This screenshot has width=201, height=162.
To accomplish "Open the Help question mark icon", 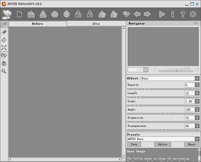I will [x=183, y=14].
